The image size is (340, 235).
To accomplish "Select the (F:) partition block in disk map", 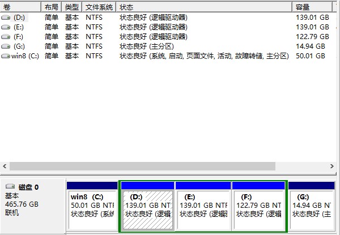I will pos(258,206).
